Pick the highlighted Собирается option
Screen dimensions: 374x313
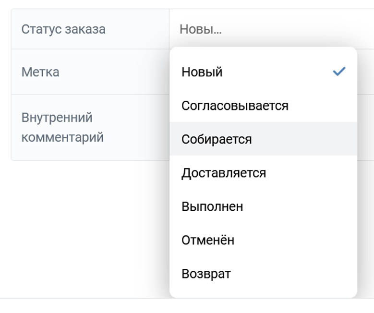pyautogui.click(x=263, y=139)
